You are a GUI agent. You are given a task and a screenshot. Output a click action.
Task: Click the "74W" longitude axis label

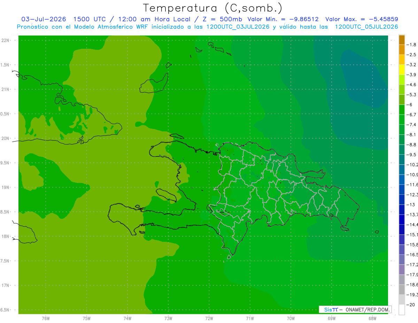point(127,318)
